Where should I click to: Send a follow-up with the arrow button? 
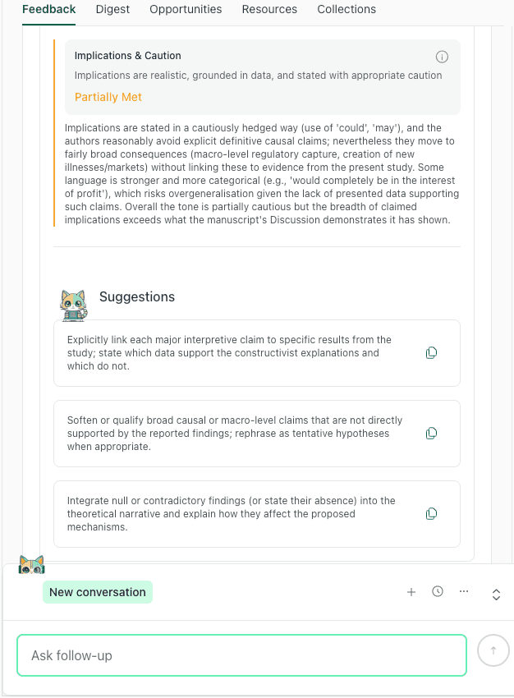(x=493, y=650)
